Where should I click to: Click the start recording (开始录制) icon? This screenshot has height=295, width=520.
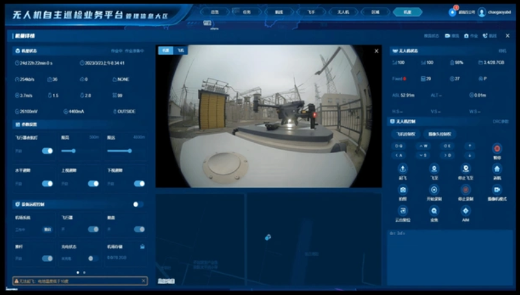click(x=434, y=190)
